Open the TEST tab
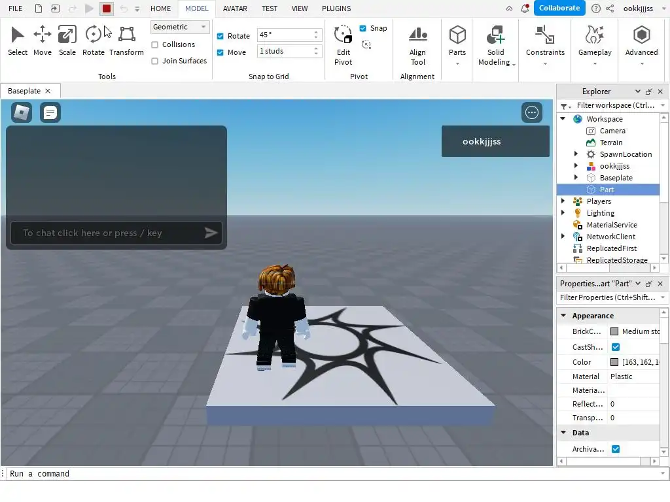The height and width of the screenshot is (502, 670). tap(270, 8)
